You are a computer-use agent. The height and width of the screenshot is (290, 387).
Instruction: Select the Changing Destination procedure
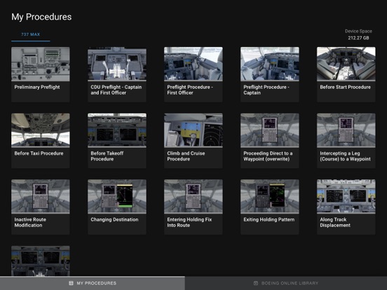117,207
